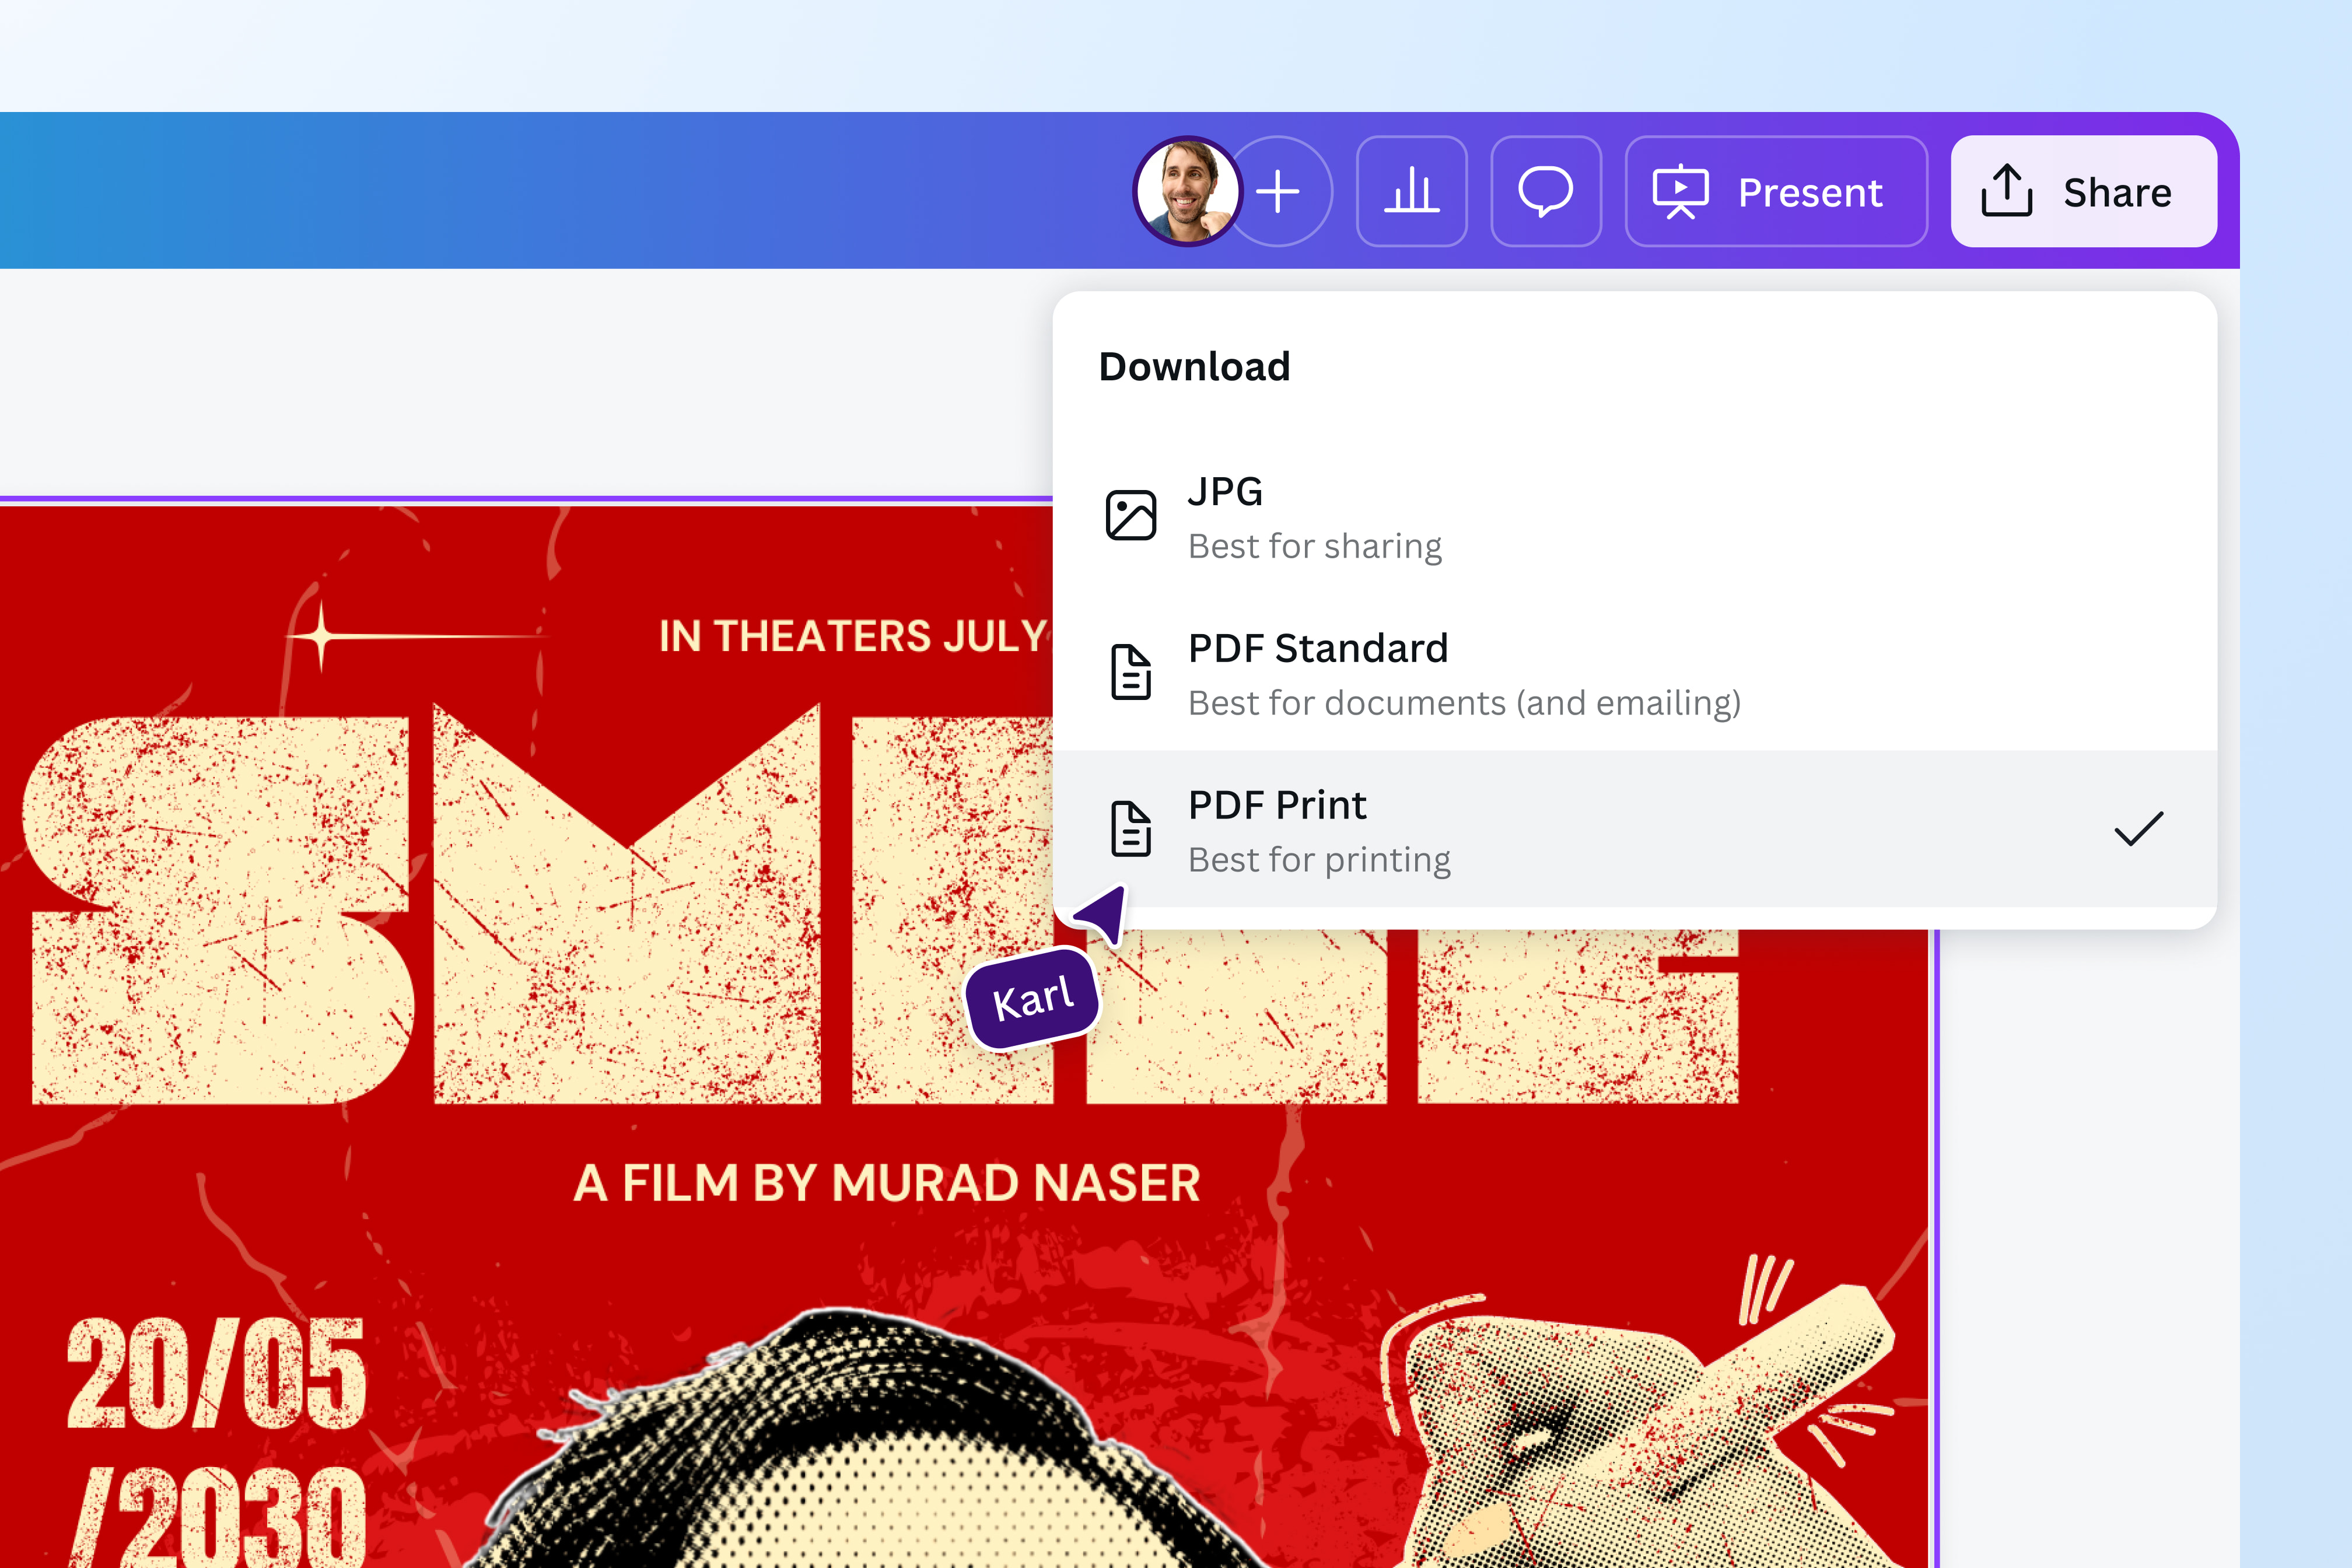
Task: Click the checkmark beside PDF Print
Action: coord(2138,828)
